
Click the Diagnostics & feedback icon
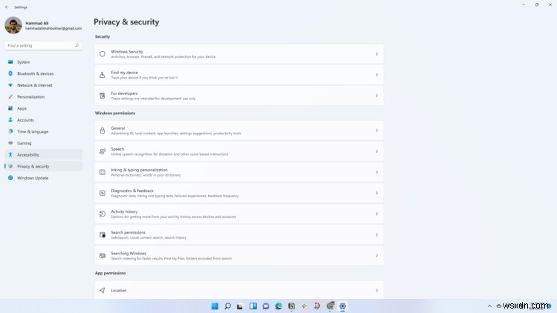102,193
